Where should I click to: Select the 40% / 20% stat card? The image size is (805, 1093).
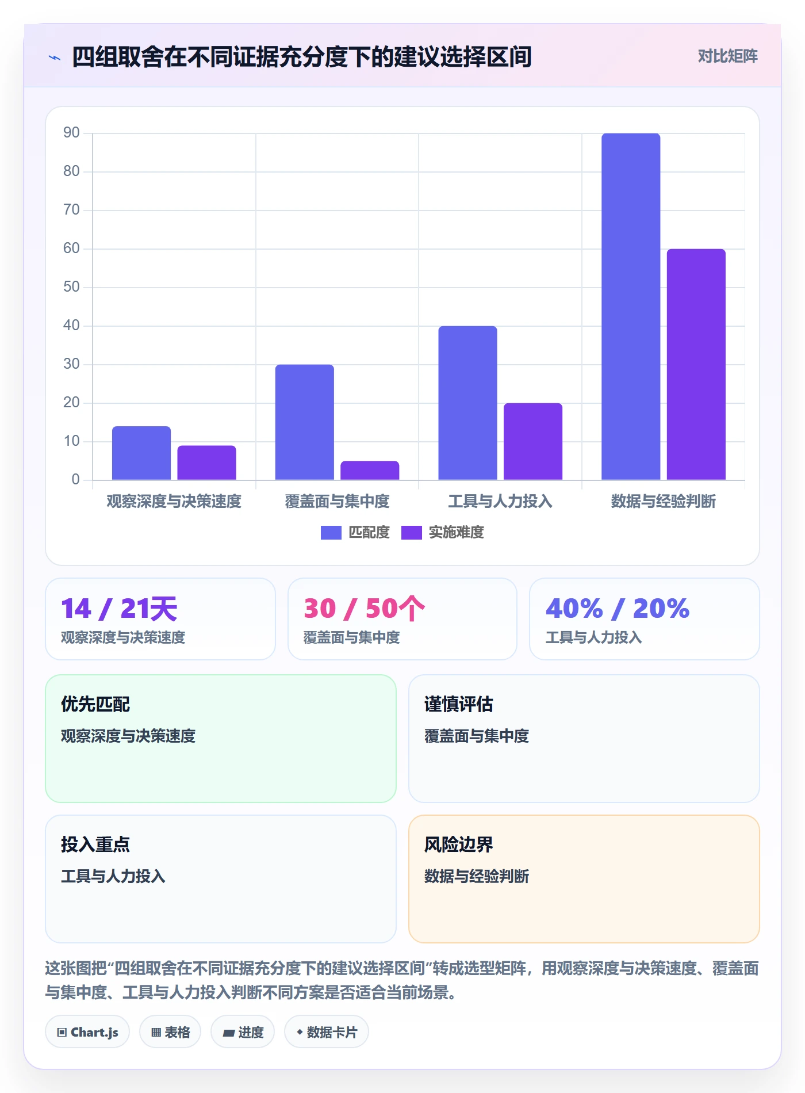[x=645, y=619]
